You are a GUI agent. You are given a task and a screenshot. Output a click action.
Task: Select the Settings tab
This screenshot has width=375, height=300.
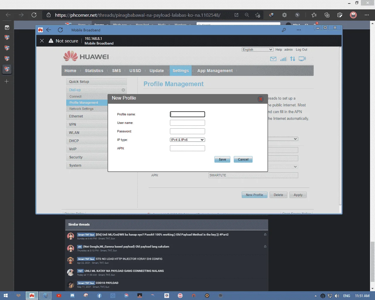[x=181, y=71]
